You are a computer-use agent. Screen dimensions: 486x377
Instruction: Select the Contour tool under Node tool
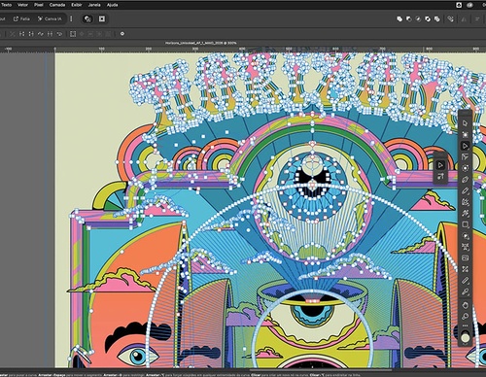[466, 157]
